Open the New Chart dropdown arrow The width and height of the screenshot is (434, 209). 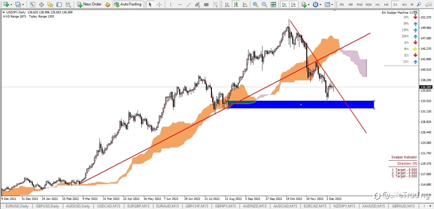coord(11,5)
